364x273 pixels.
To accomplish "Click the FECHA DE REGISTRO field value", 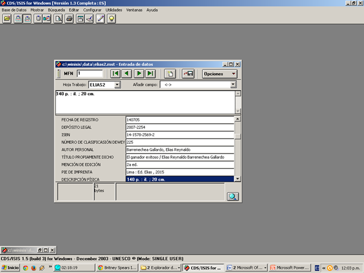I will [x=180, y=120].
